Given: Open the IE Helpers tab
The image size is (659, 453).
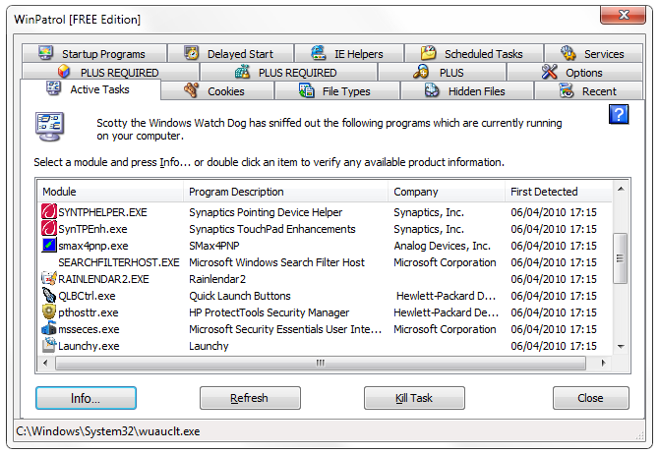Looking at the screenshot, I should click(x=349, y=54).
